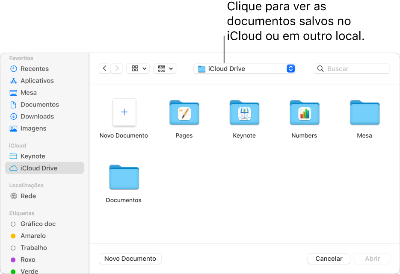Click the Rede globe icon

point(13,196)
